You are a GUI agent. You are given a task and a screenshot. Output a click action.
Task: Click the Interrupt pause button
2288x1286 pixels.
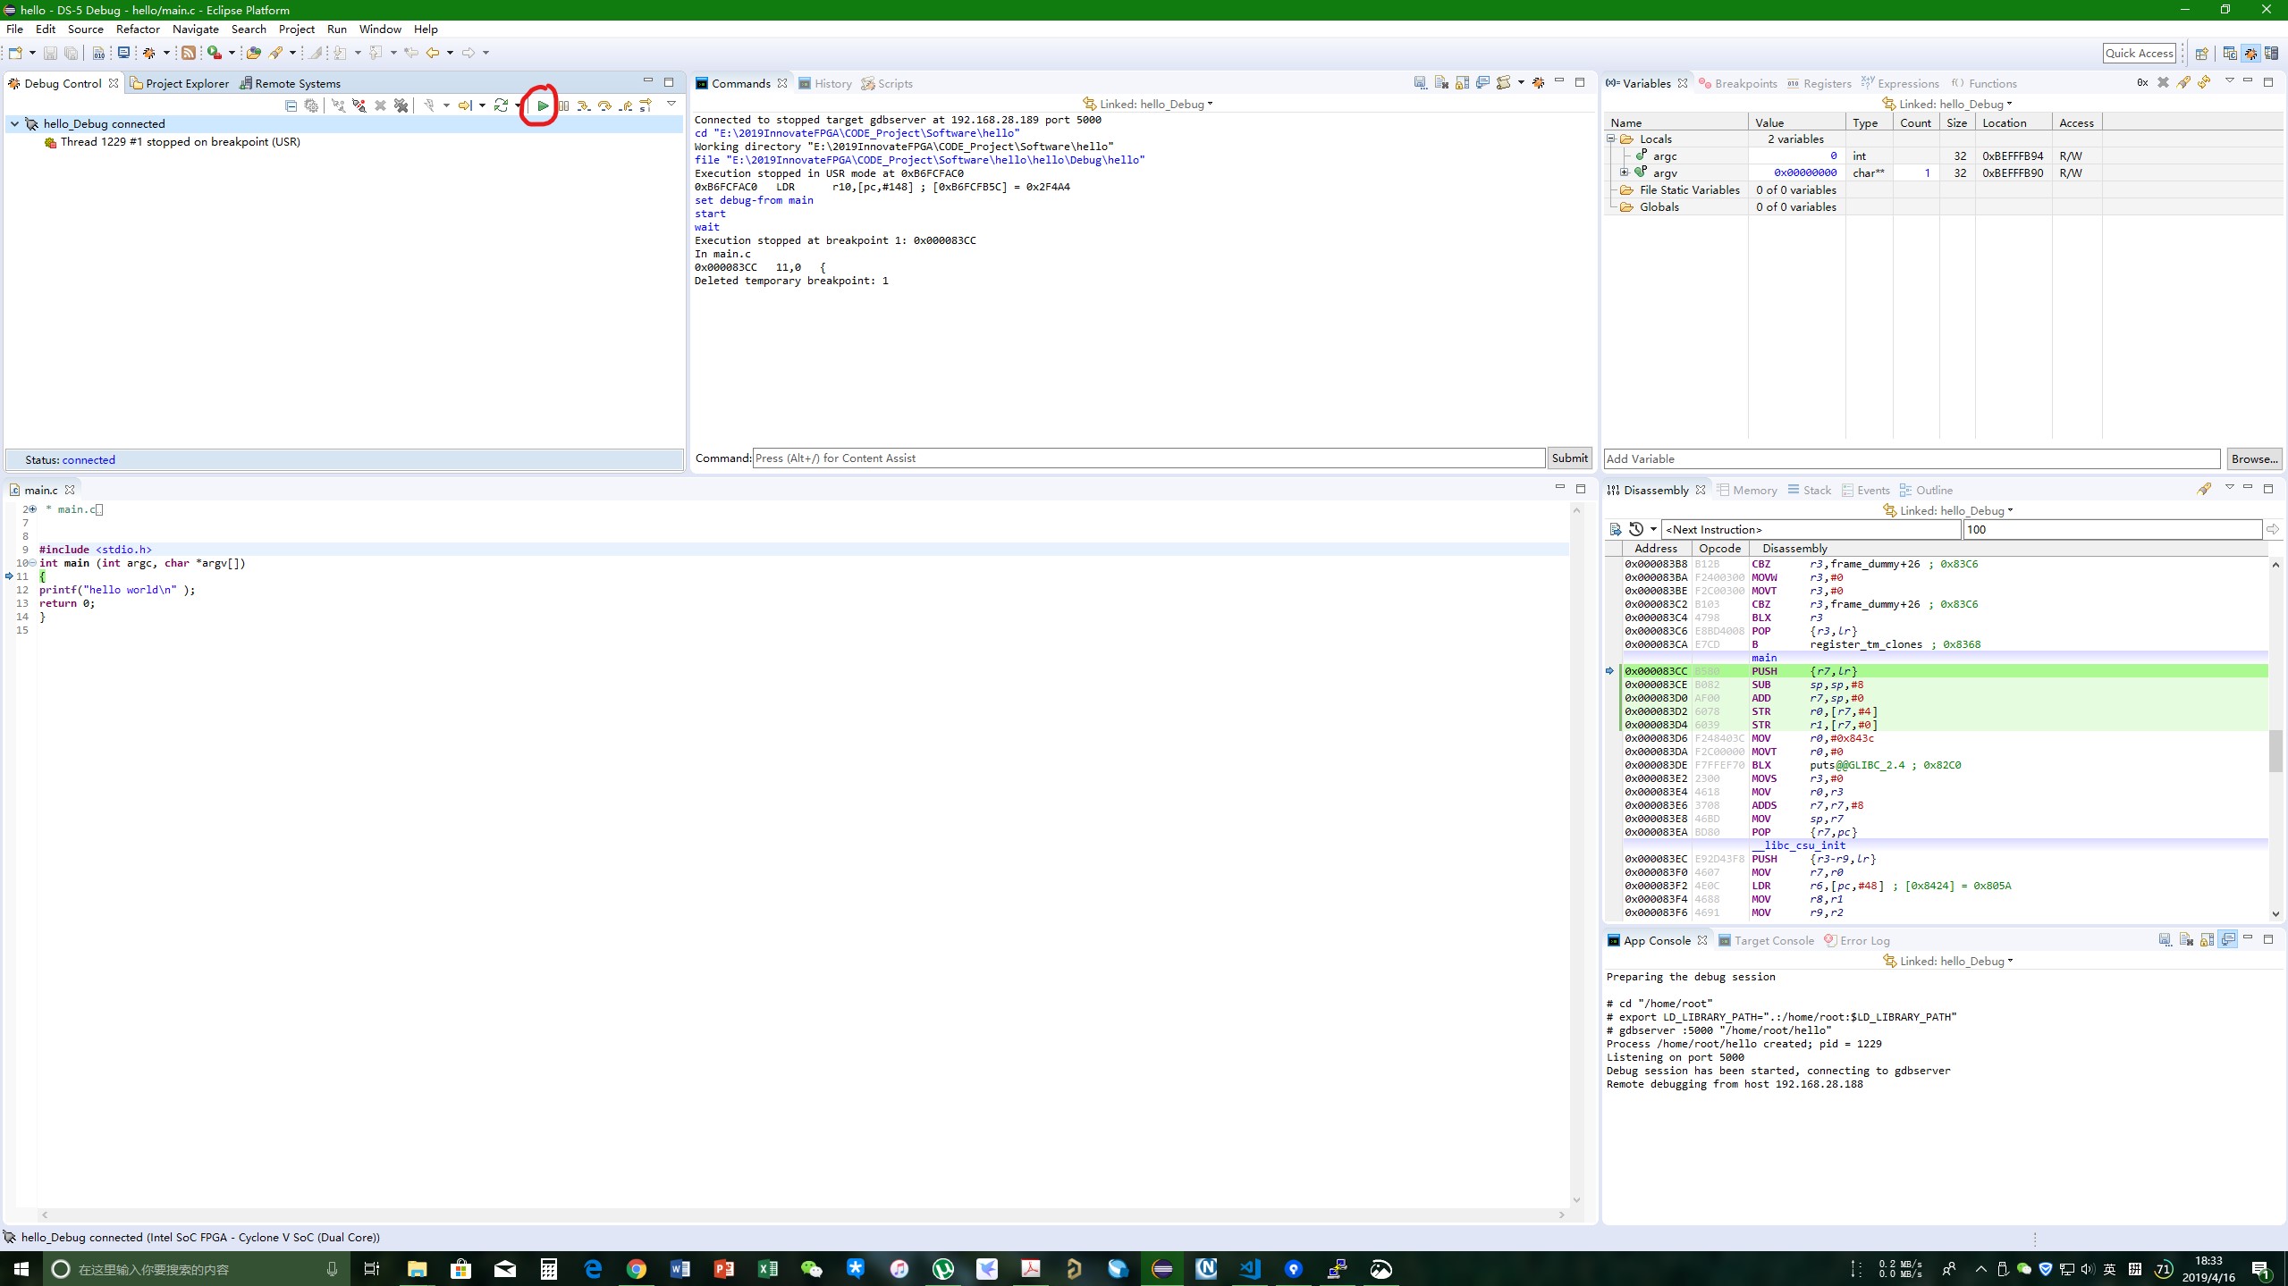[x=563, y=105]
